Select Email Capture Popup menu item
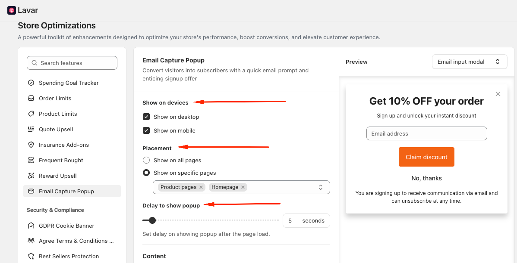Viewport: 517px width, 263px height. 72,191
